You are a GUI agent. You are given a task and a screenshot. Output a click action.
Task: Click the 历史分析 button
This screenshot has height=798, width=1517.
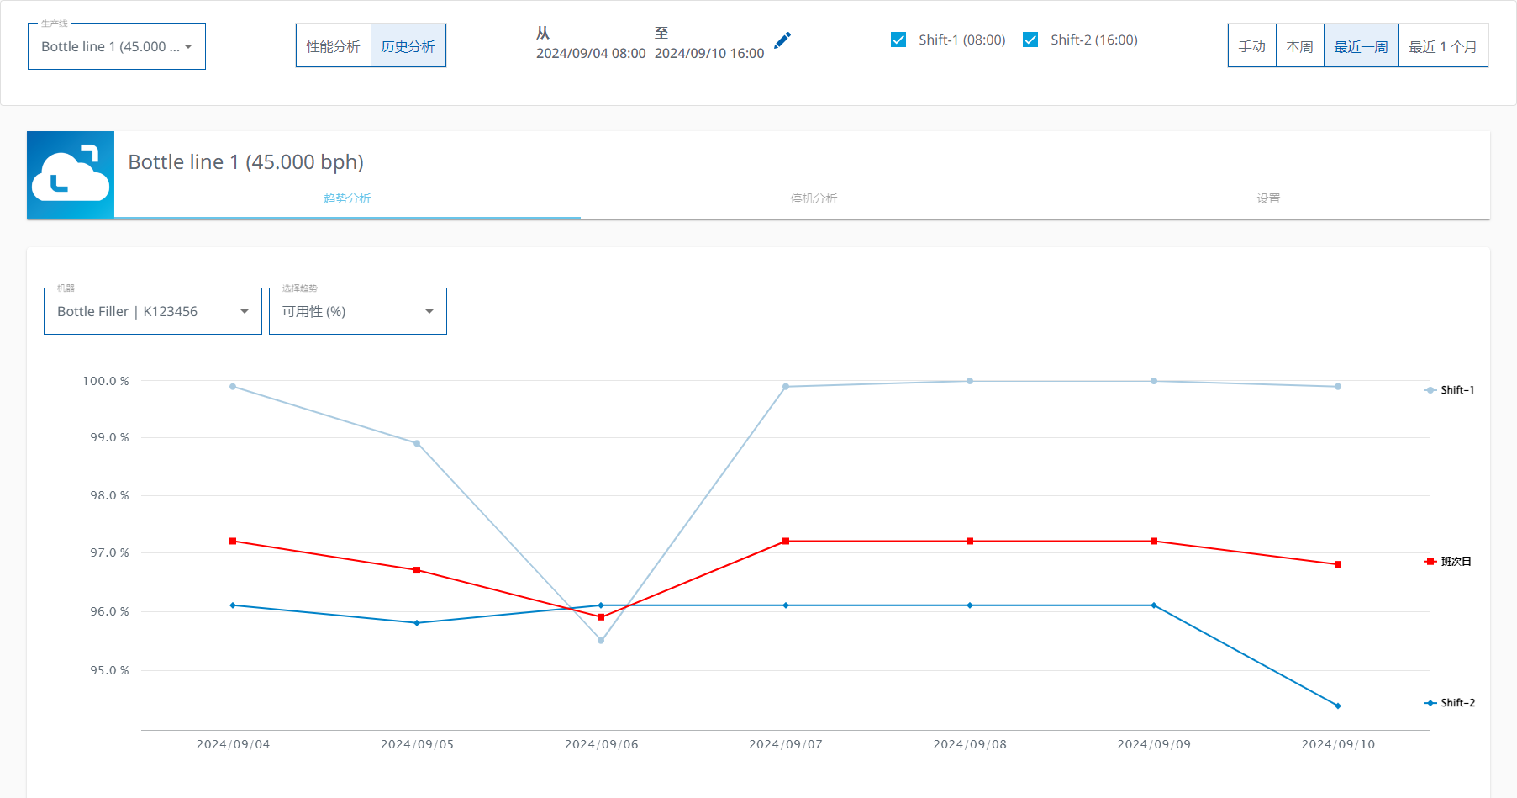pyautogui.click(x=408, y=46)
